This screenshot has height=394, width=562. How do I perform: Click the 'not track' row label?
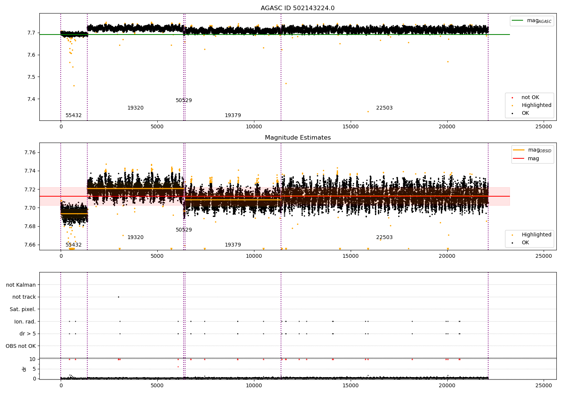tap(24, 297)
